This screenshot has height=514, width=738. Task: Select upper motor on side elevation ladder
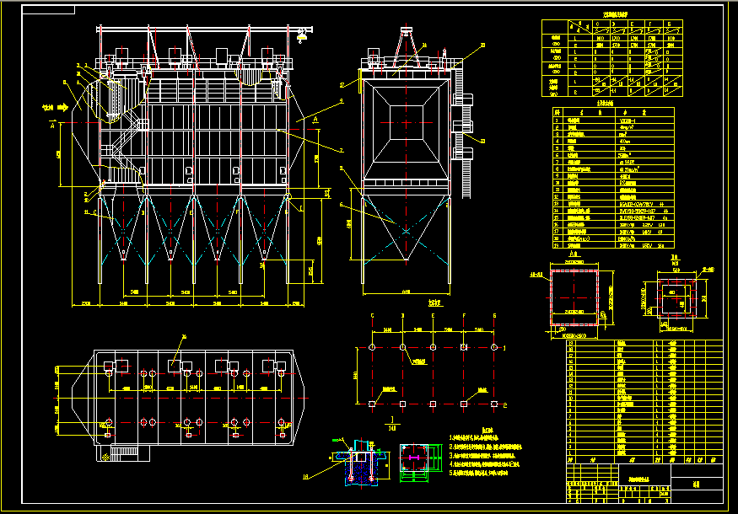pyautogui.click(x=463, y=99)
